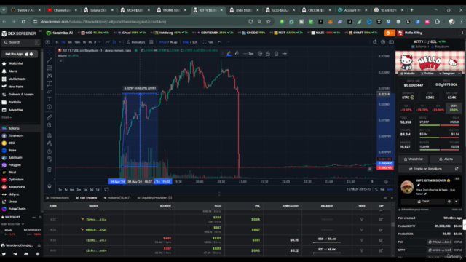Click the DEX Screener search field
Screen dimensions: 466x262
tap(20, 42)
